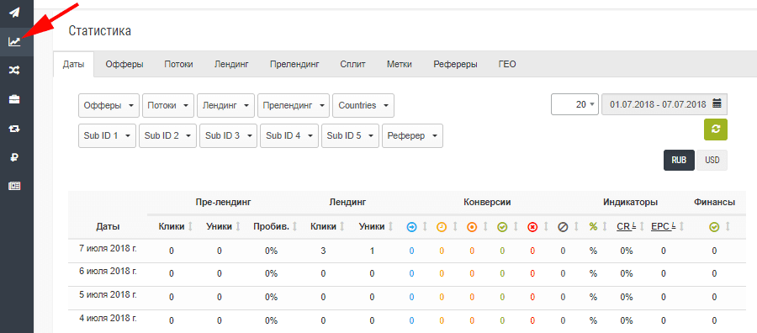
Task: Open the newspaper sidebar icon
Action: 14,186
